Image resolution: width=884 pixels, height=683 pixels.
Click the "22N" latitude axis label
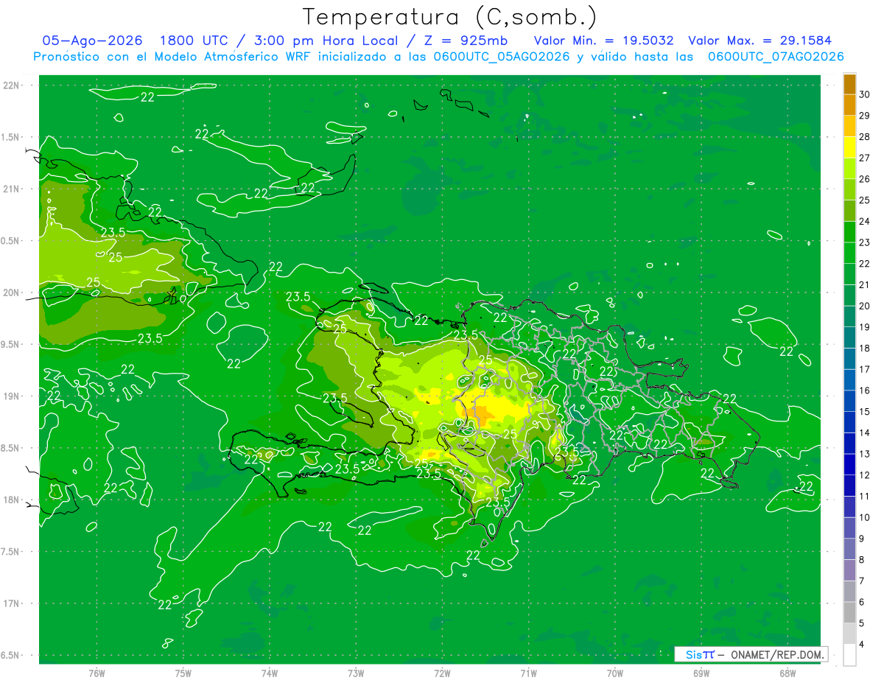[x=11, y=85]
